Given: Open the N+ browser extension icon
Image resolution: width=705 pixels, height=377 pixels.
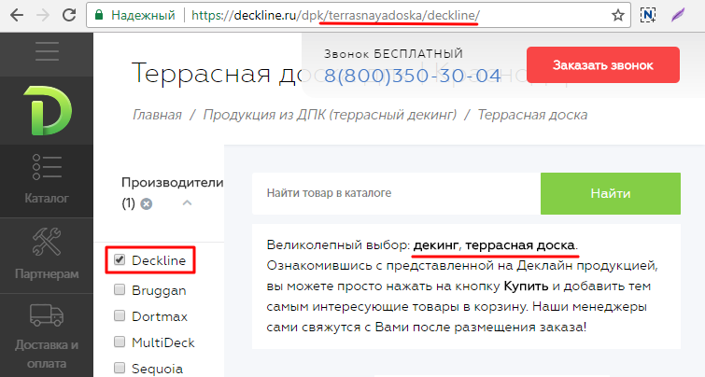Looking at the screenshot, I should tap(648, 15).
